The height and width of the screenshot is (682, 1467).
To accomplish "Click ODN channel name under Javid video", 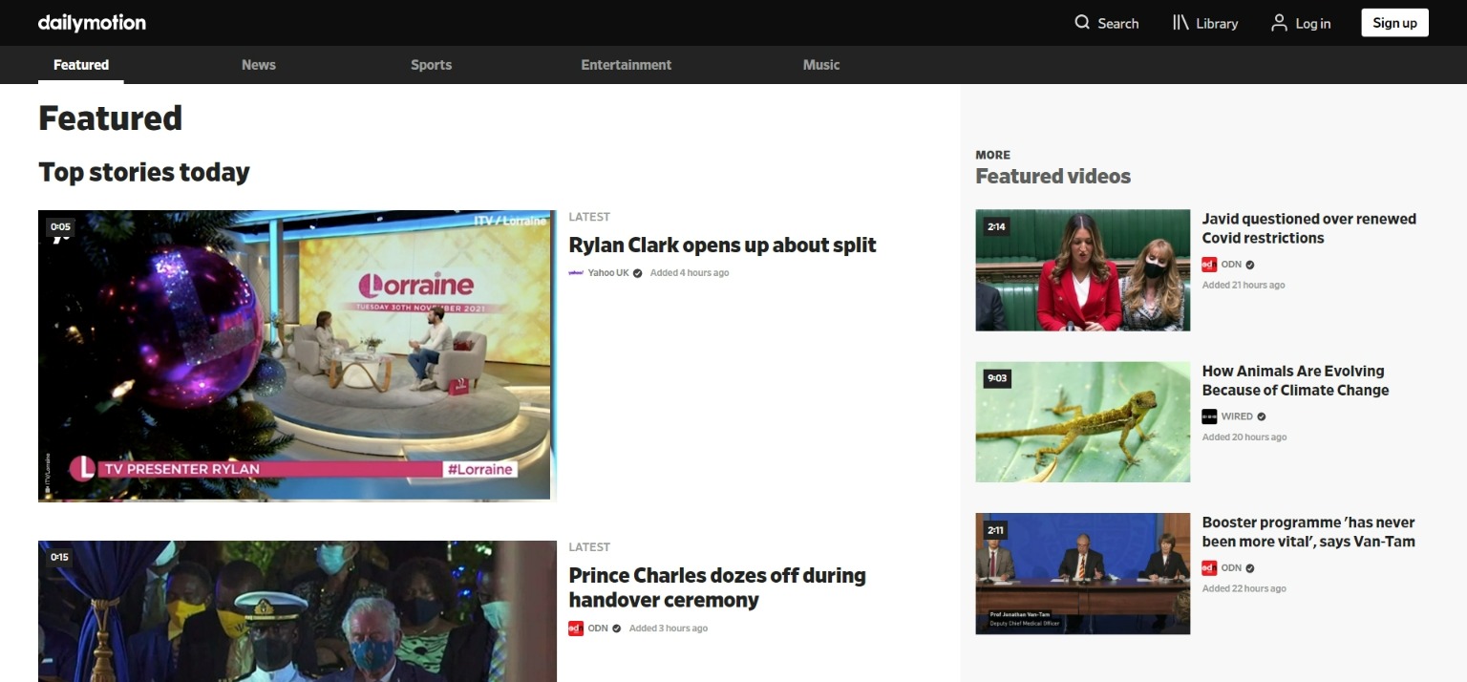I will (1231, 265).
